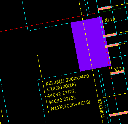Select the purple filled column rectangle

pyautogui.click(x=91, y=44)
